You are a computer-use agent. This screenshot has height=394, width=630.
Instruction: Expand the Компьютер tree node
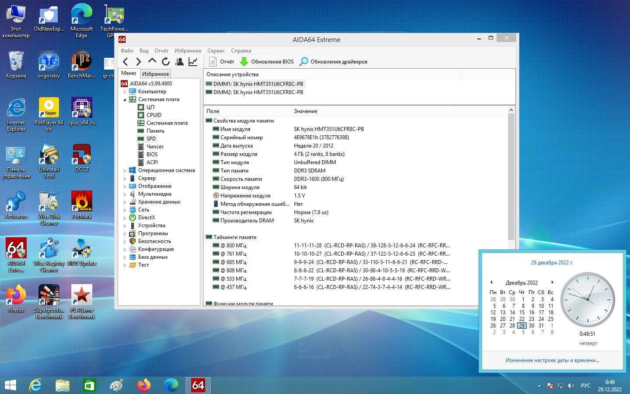pyautogui.click(x=125, y=92)
